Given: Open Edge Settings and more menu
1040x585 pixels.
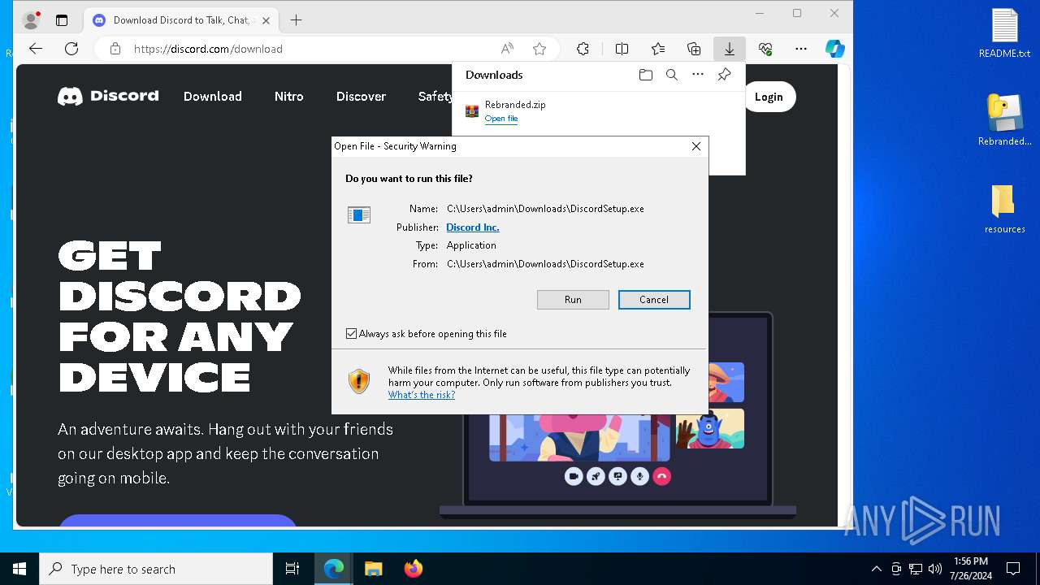Looking at the screenshot, I should coord(801,49).
